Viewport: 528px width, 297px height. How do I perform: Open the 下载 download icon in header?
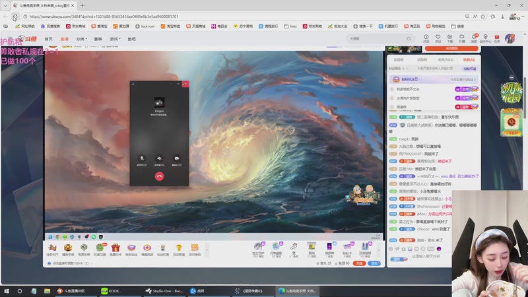coord(450,38)
